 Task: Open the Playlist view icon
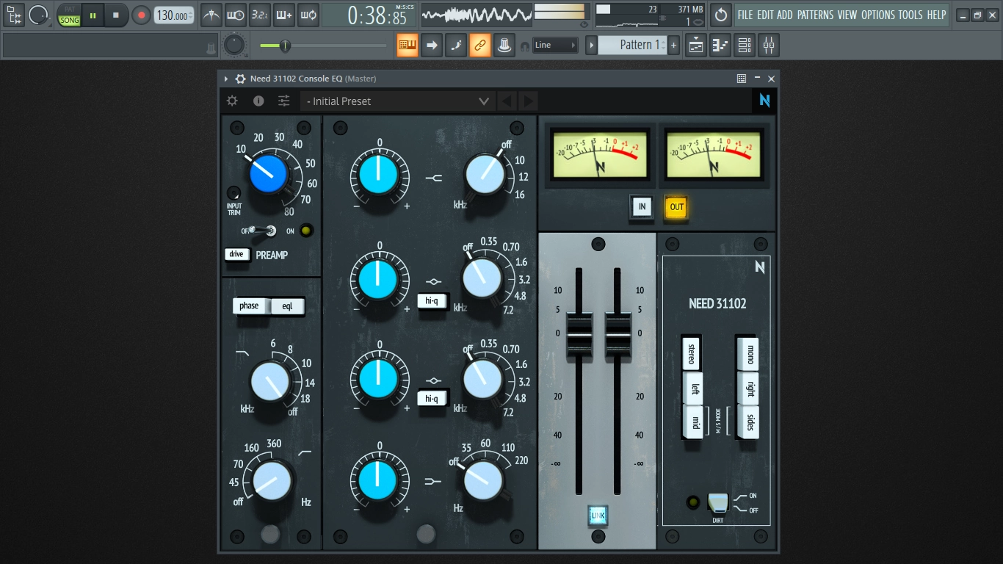(x=696, y=46)
